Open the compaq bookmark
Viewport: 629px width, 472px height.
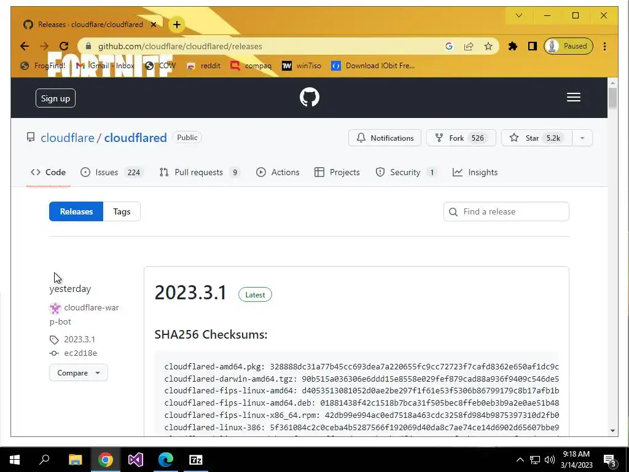(251, 65)
